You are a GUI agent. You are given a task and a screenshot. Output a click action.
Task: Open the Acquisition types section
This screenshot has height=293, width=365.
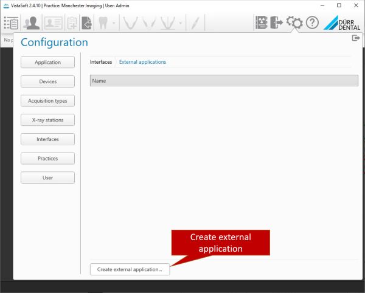click(47, 101)
